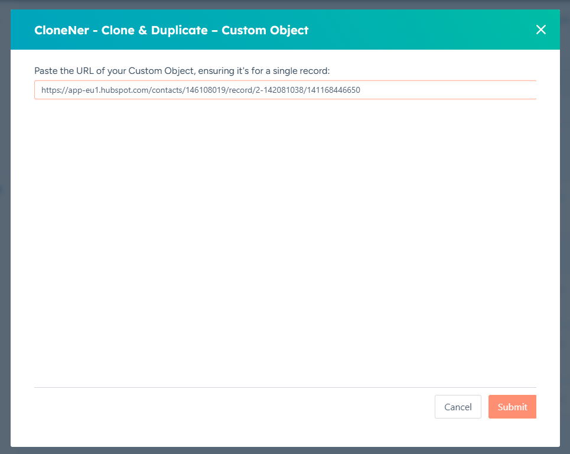Abort duplication with Cancel

tap(458, 407)
